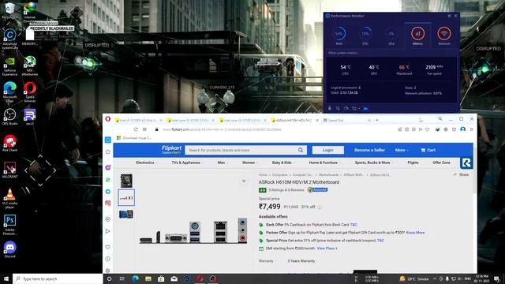Open Messenger from the Opera sidebar
Viewport: 505px width, 284px height.
pyautogui.click(x=108, y=167)
